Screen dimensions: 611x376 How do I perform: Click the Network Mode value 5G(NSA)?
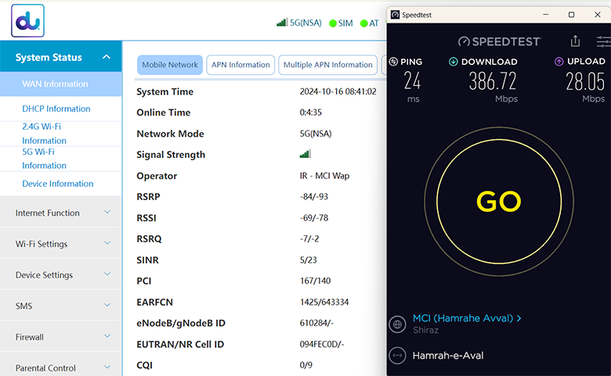tap(316, 134)
